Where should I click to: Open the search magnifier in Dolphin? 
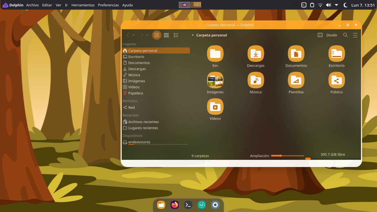click(x=345, y=35)
